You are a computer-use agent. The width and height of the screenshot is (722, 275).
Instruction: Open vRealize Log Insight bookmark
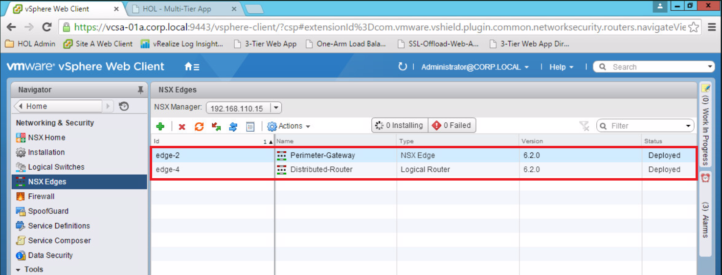(x=182, y=44)
